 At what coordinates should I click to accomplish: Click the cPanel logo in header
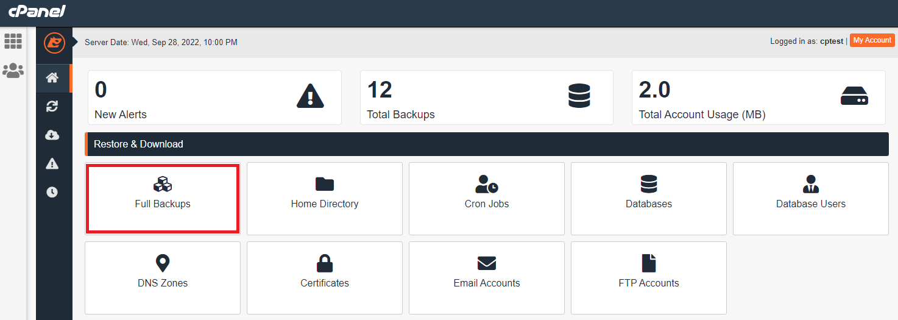[37, 12]
